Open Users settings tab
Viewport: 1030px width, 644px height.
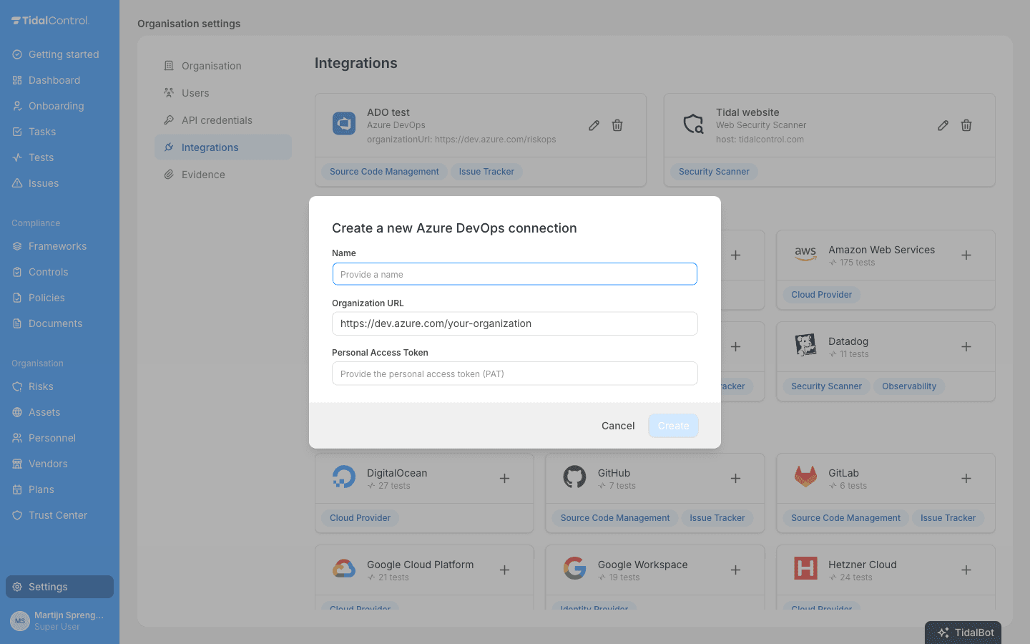tap(223, 93)
